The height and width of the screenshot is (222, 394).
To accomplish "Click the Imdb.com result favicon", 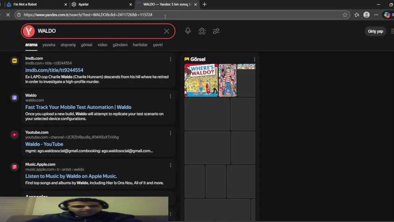I will pyautogui.click(x=14, y=61).
